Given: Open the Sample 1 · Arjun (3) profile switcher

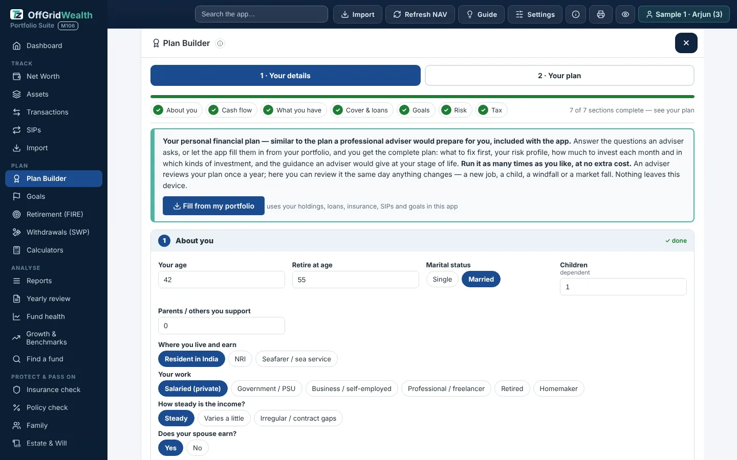Looking at the screenshot, I should coord(684,14).
